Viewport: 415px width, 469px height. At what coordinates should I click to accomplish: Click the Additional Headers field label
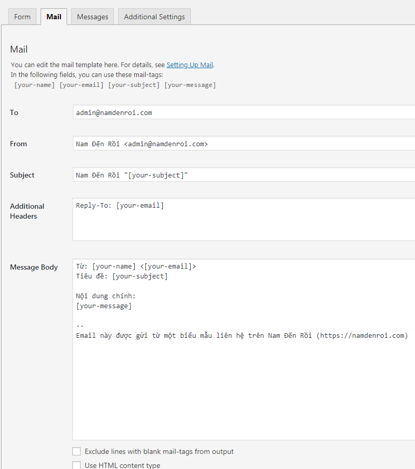click(27, 211)
